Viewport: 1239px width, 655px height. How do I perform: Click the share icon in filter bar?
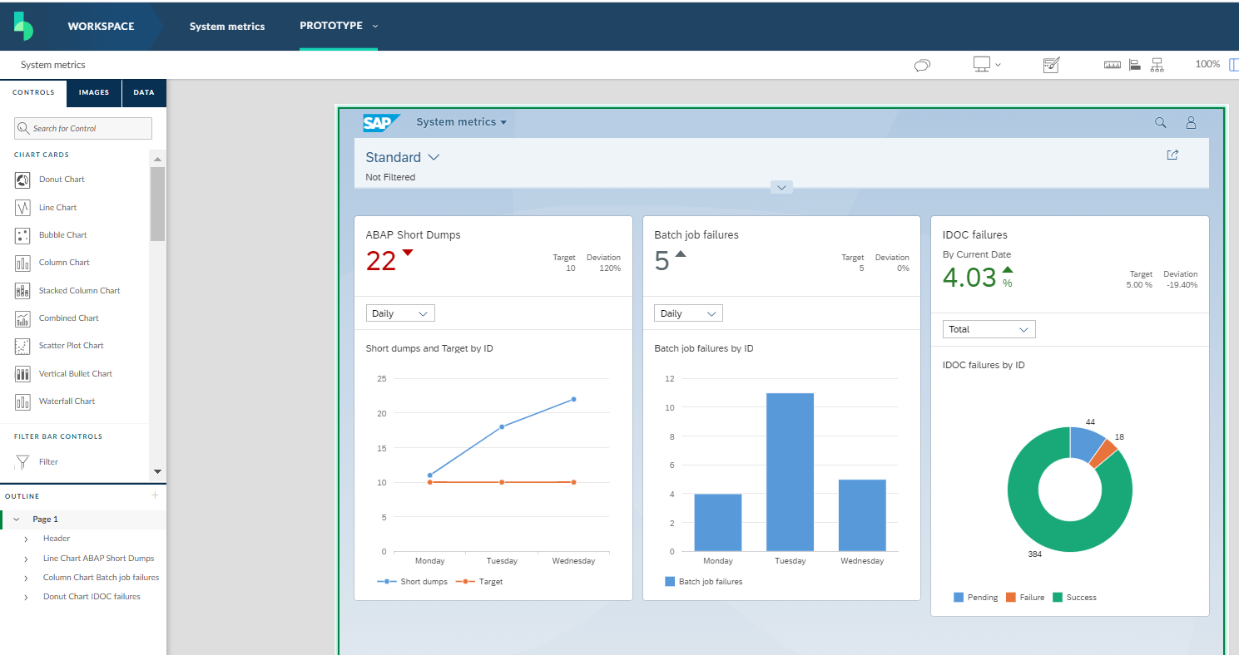point(1172,155)
